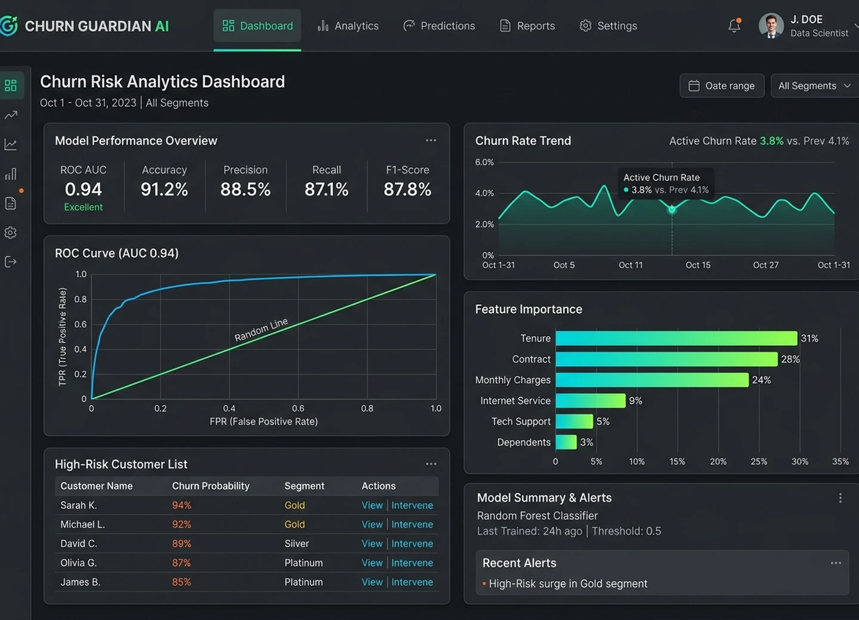Click the churn trend highlighted data point
Image resolution: width=859 pixels, height=620 pixels.
point(672,209)
